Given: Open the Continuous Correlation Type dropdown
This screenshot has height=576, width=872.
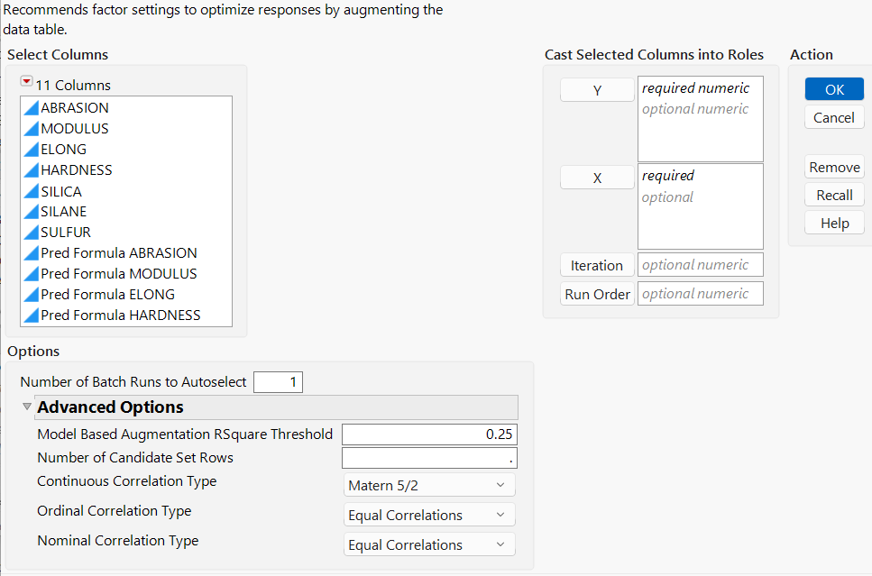Looking at the screenshot, I should 428,484.
